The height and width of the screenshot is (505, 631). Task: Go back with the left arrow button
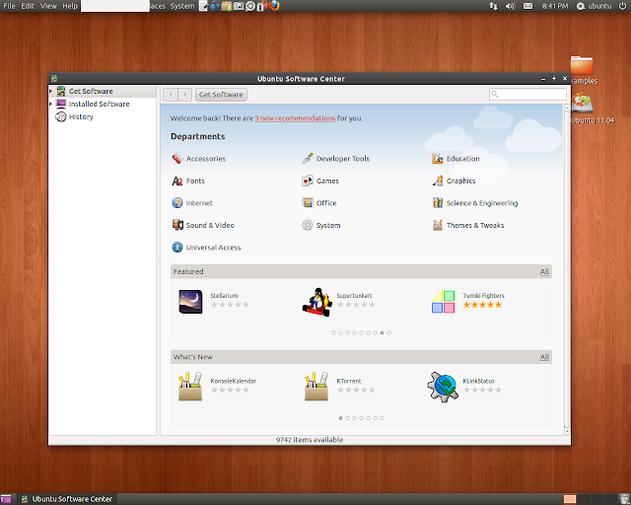coord(171,95)
